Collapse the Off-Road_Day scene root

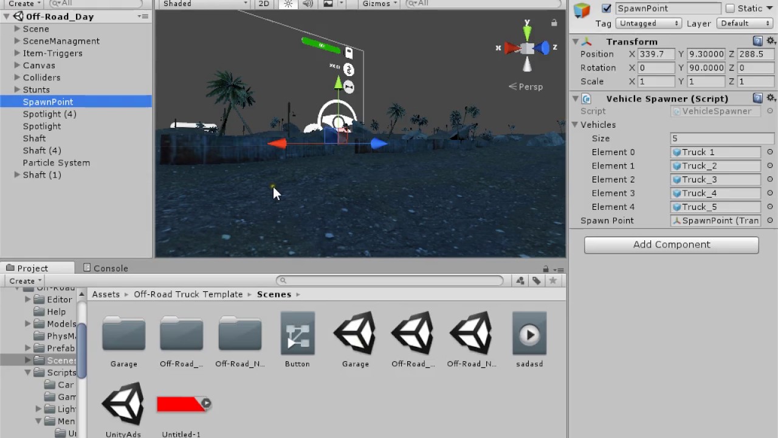pos(7,16)
